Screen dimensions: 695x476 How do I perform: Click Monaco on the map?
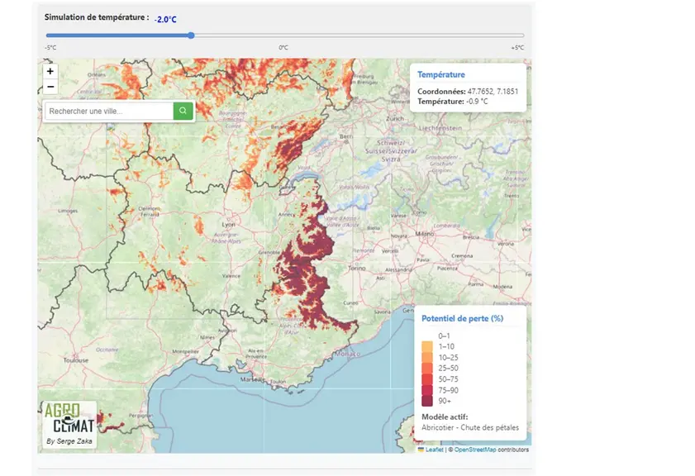[347, 354]
